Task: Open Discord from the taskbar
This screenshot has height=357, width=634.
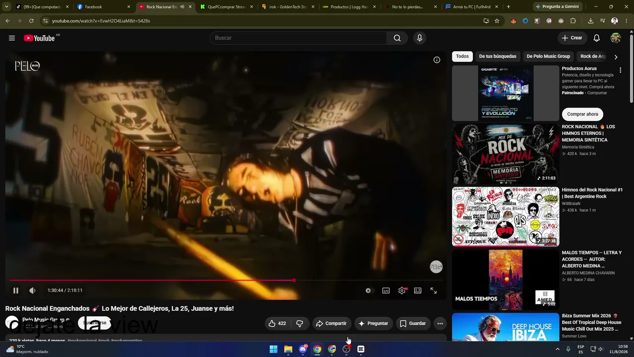Action: tap(303, 349)
